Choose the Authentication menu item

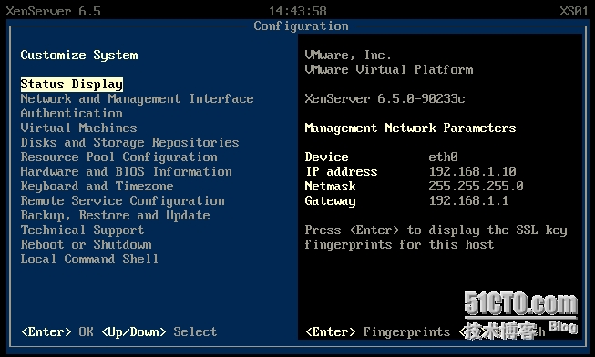pyautogui.click(x=72, y=114)
